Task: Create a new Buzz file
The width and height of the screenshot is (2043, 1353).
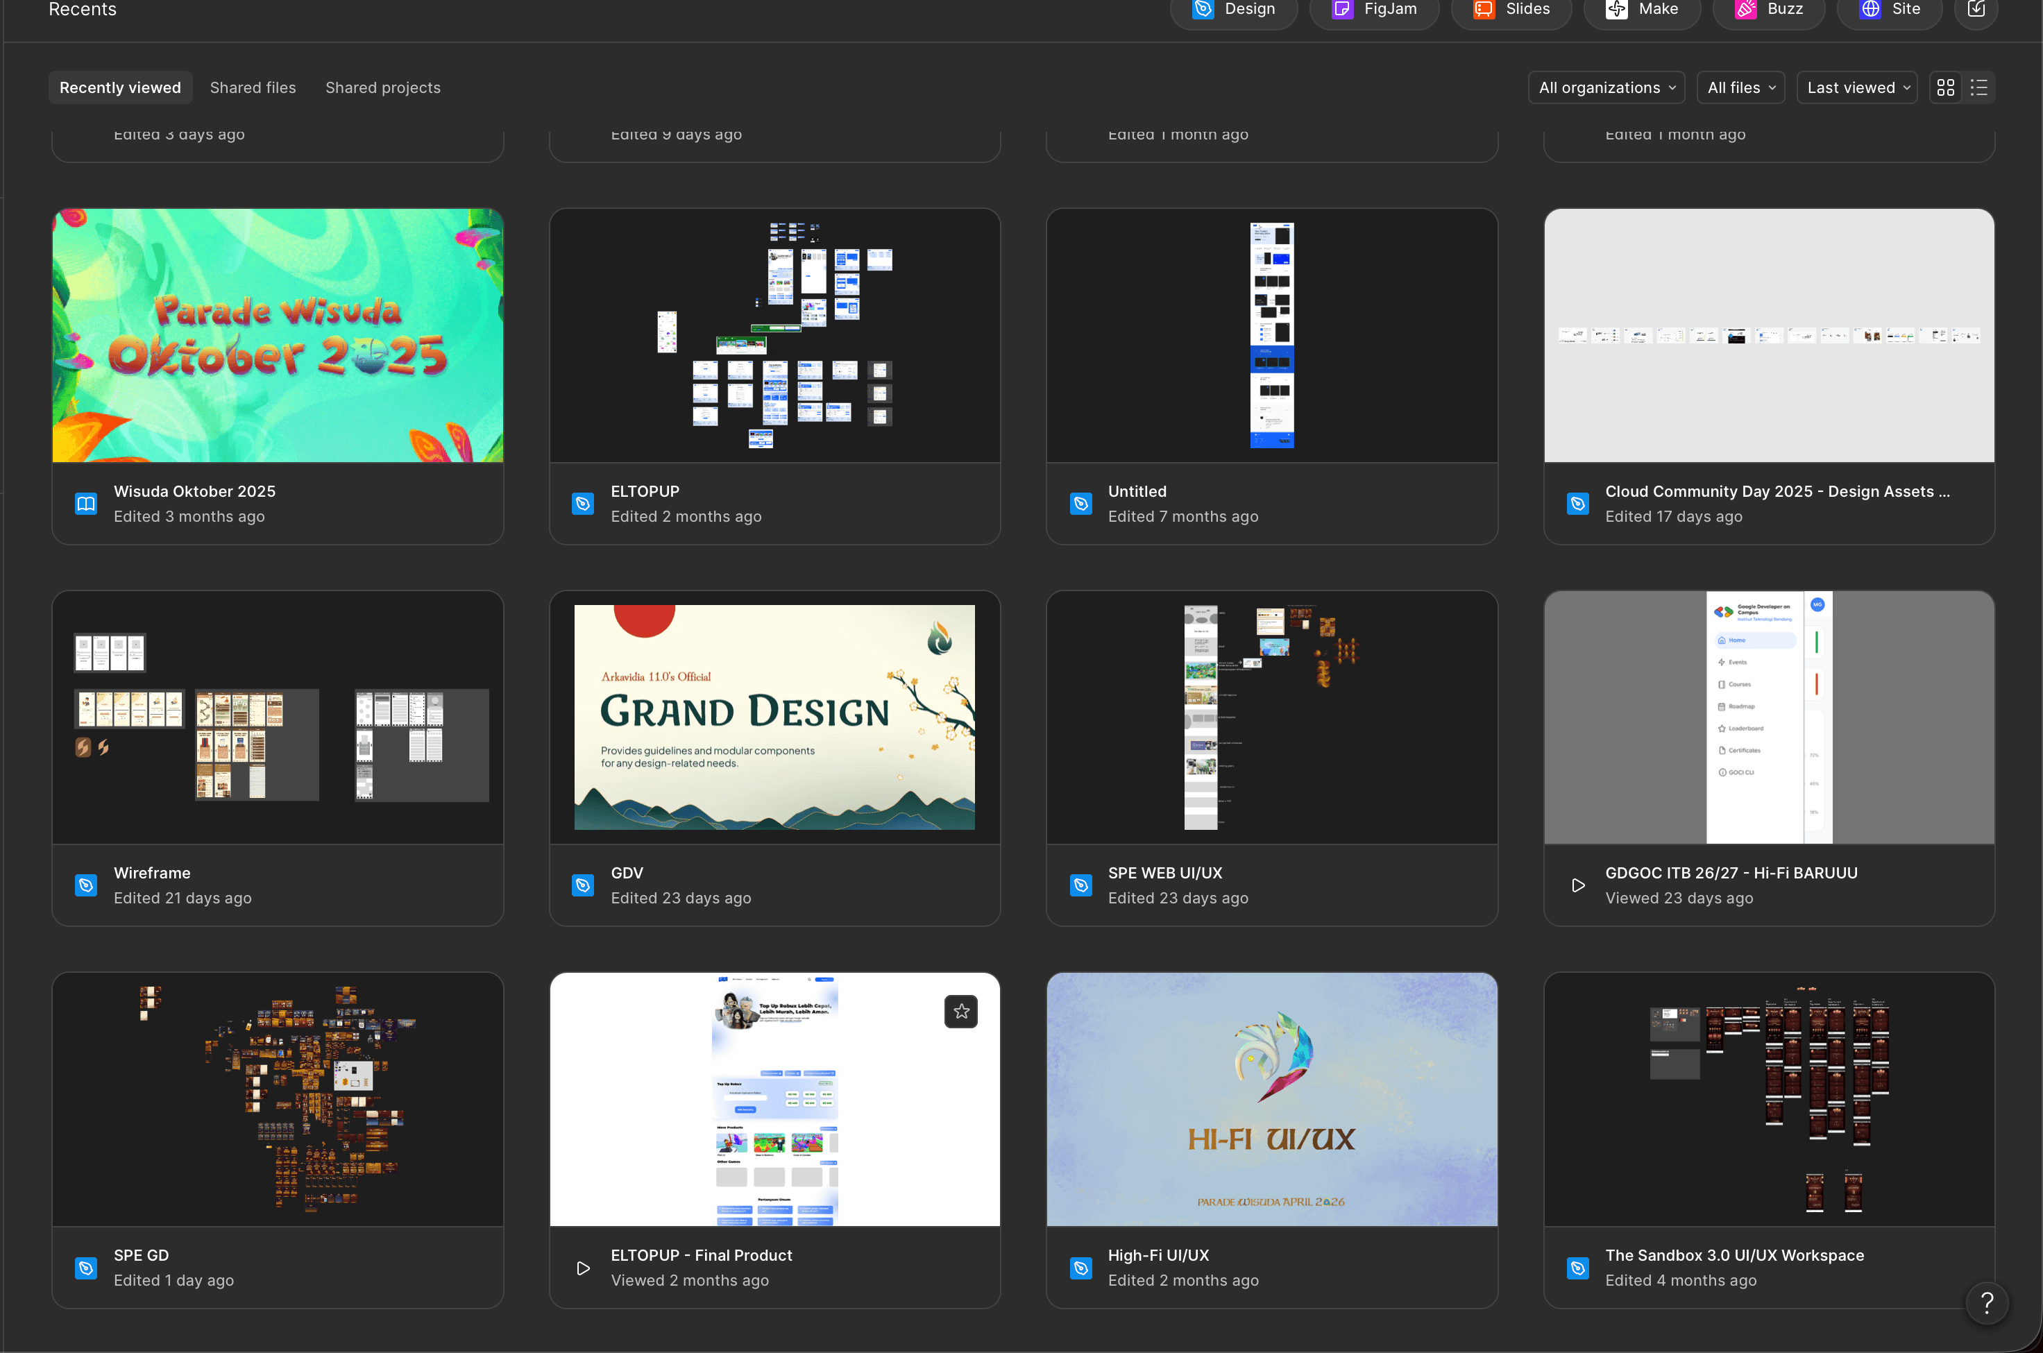Action: [x=1769, y=10]
